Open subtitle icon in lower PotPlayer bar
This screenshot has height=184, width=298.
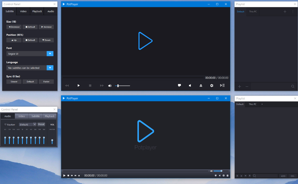(x=215, y=176)
